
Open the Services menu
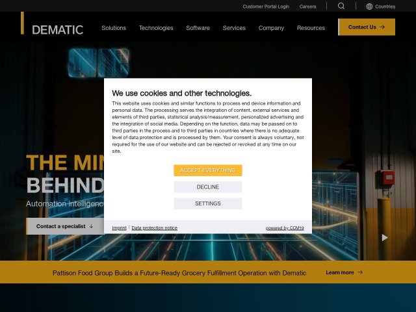pos(234,28)
